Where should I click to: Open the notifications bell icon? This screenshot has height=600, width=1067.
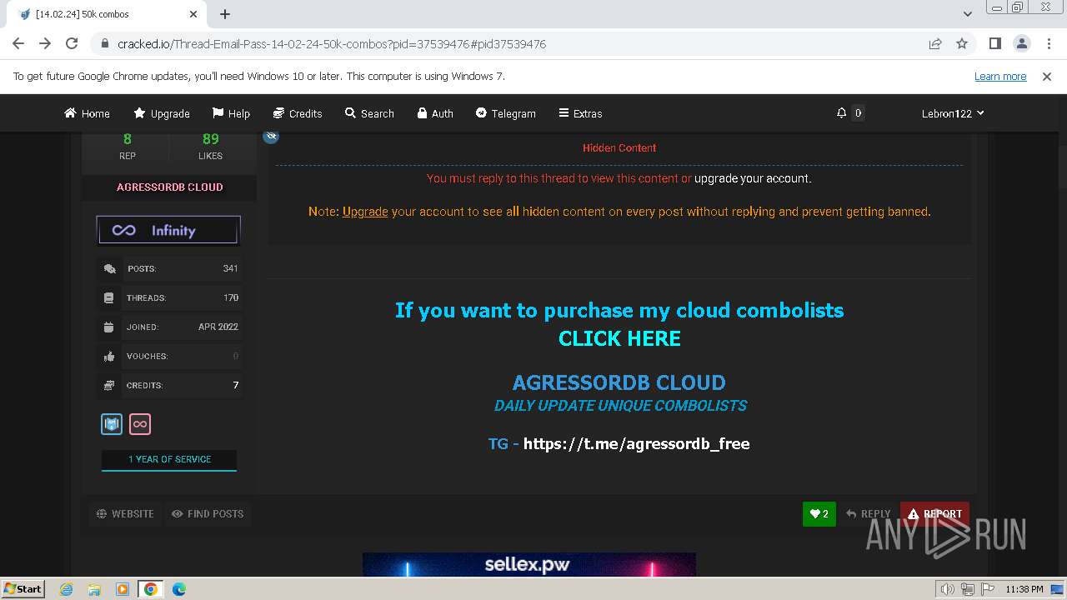point(841,113)
